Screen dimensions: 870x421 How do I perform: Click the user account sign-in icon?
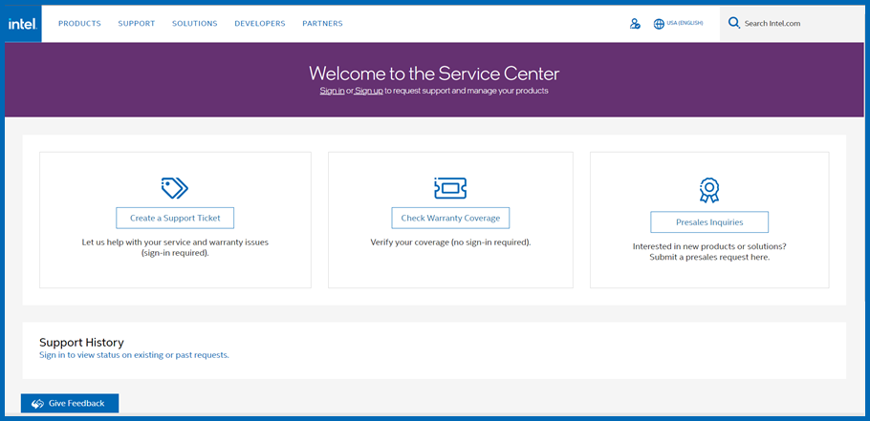pos(635,24)
